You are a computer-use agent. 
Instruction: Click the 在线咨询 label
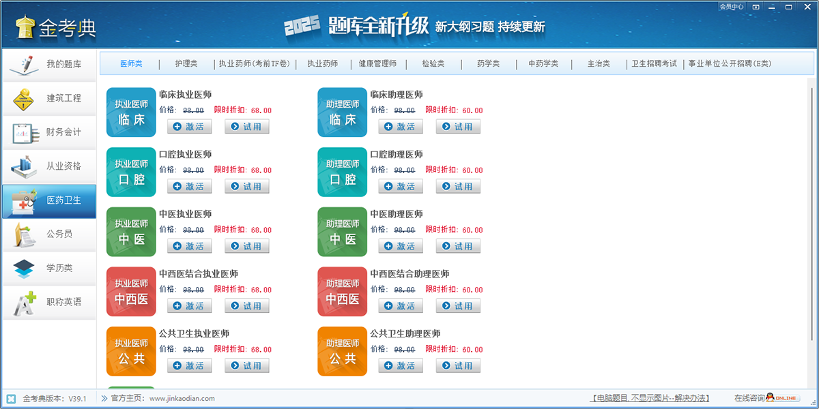(x=749, y=398)
